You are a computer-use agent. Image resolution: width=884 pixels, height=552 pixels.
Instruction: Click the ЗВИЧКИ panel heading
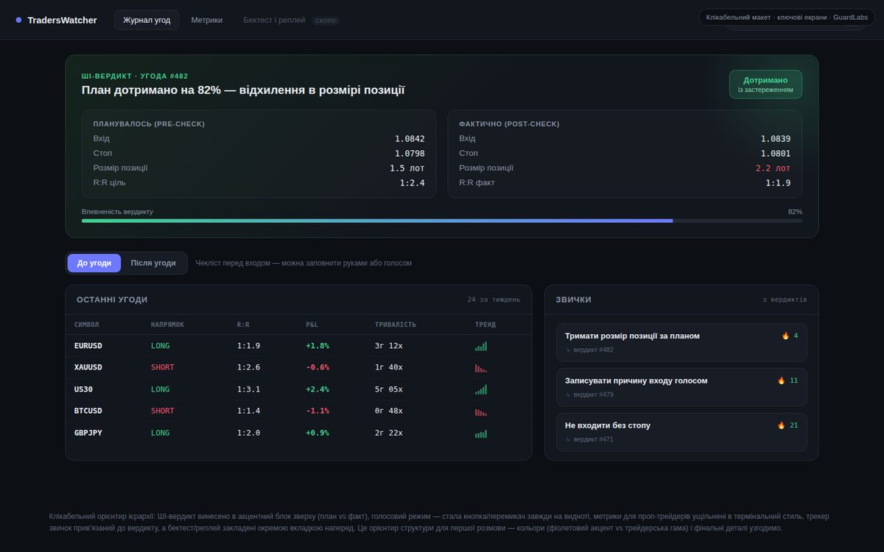pyautogui.click(x=574, y=300)
